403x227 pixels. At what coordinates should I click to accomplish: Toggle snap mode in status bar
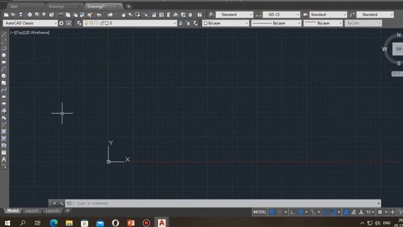(280, 212)
